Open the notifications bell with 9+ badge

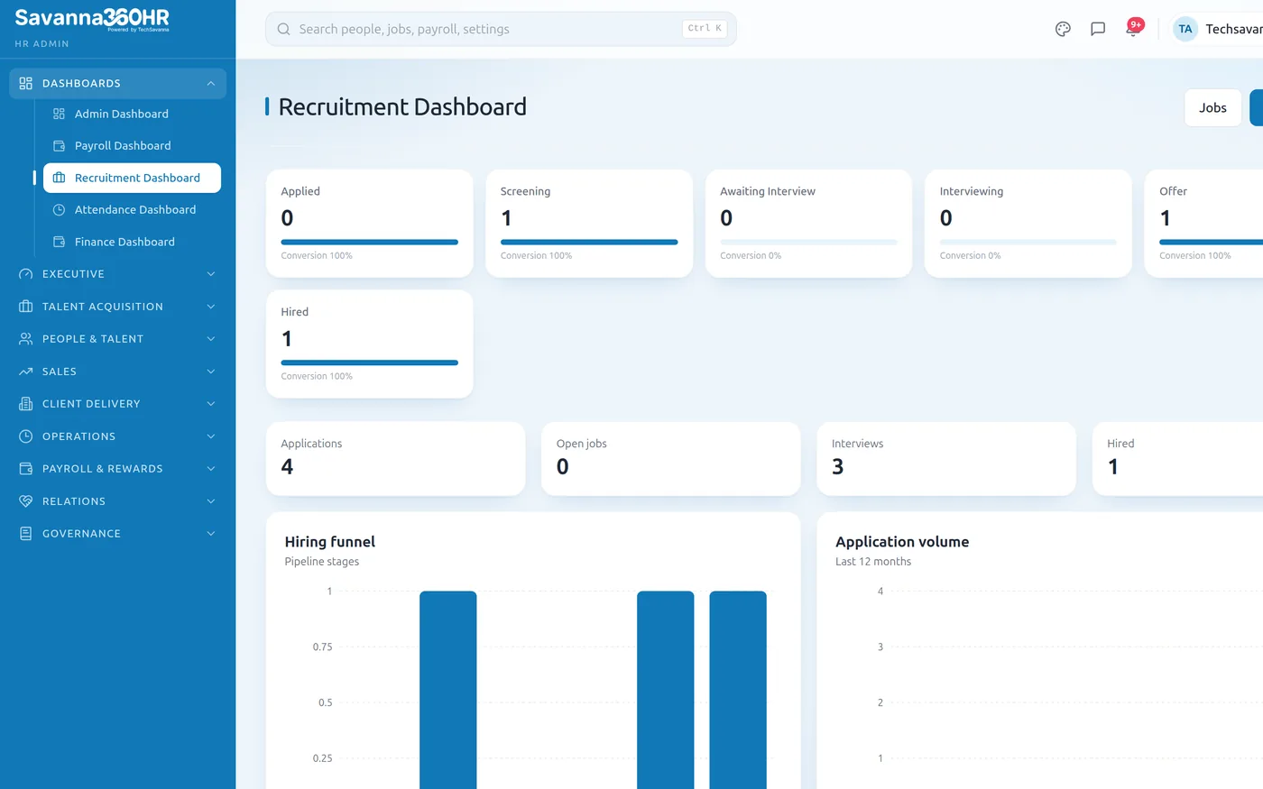(1133, 28)
